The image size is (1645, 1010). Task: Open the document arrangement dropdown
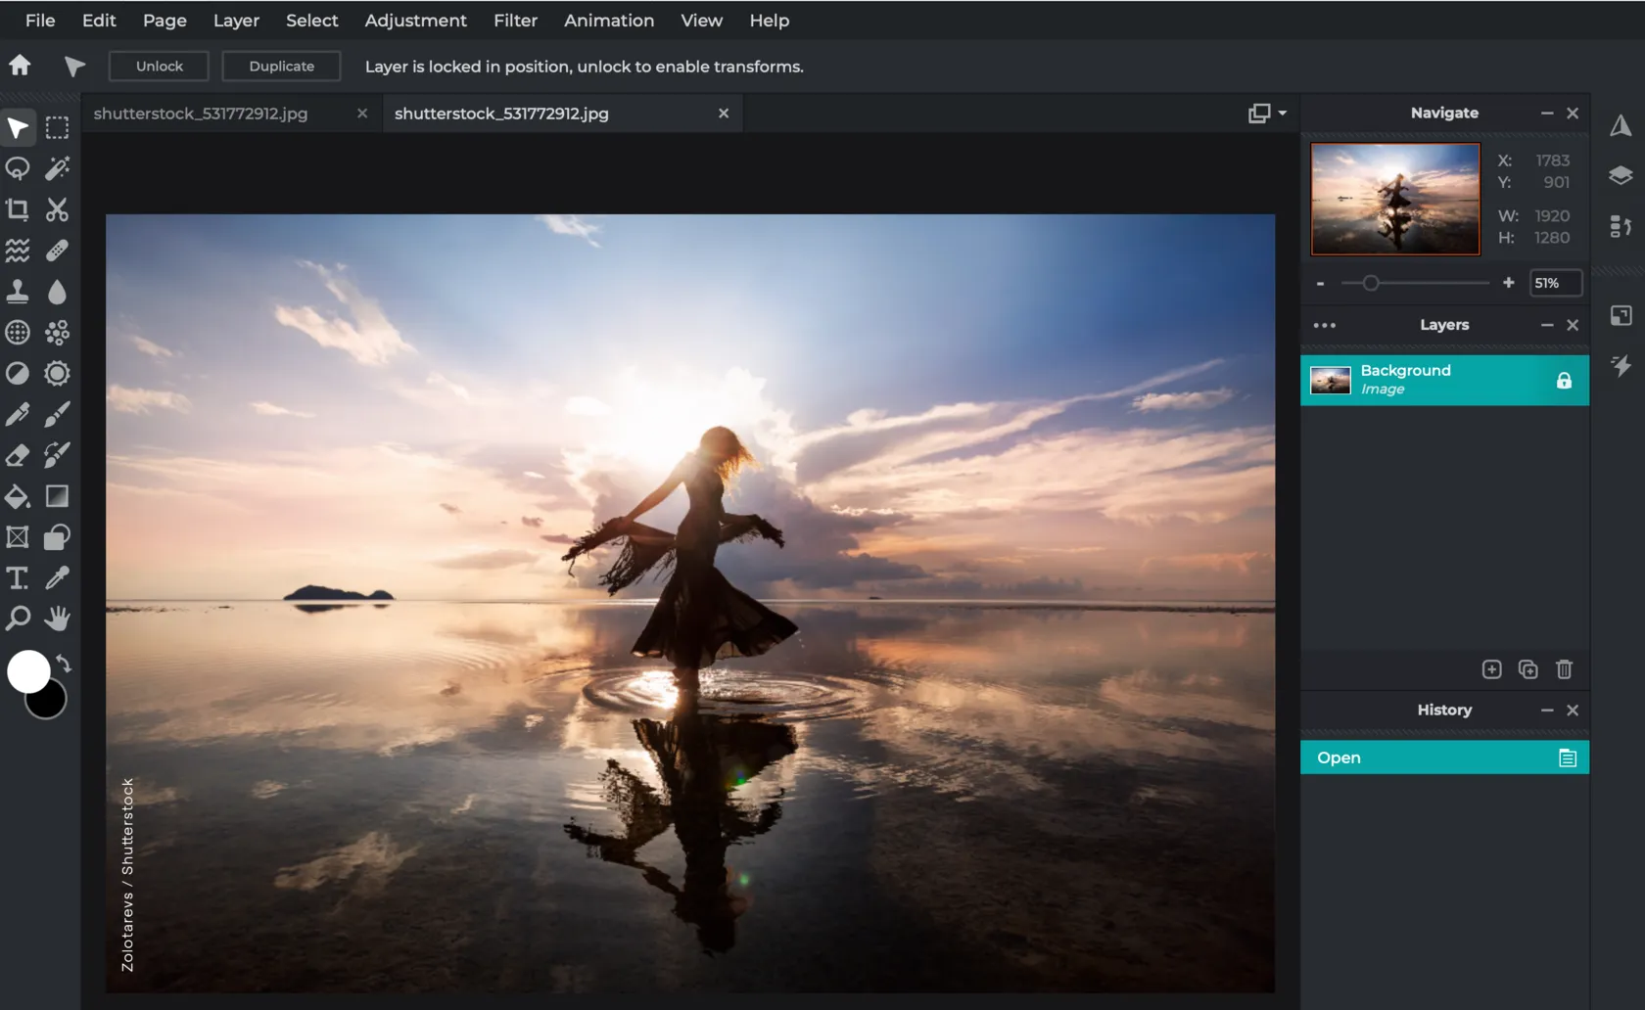coord(1267,114)
